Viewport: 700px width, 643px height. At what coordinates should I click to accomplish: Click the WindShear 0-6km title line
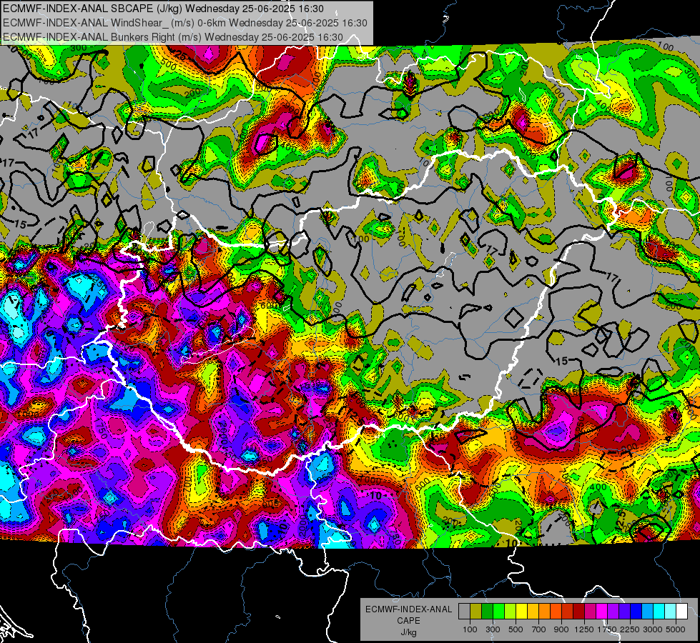[x=184, y=23]
